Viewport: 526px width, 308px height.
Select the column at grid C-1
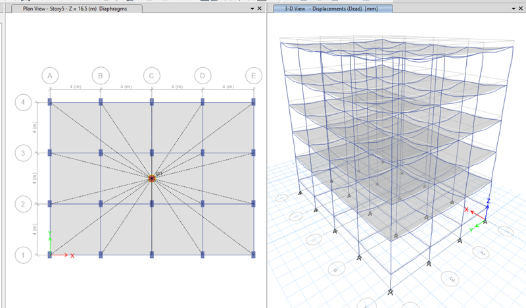point(152,255)
